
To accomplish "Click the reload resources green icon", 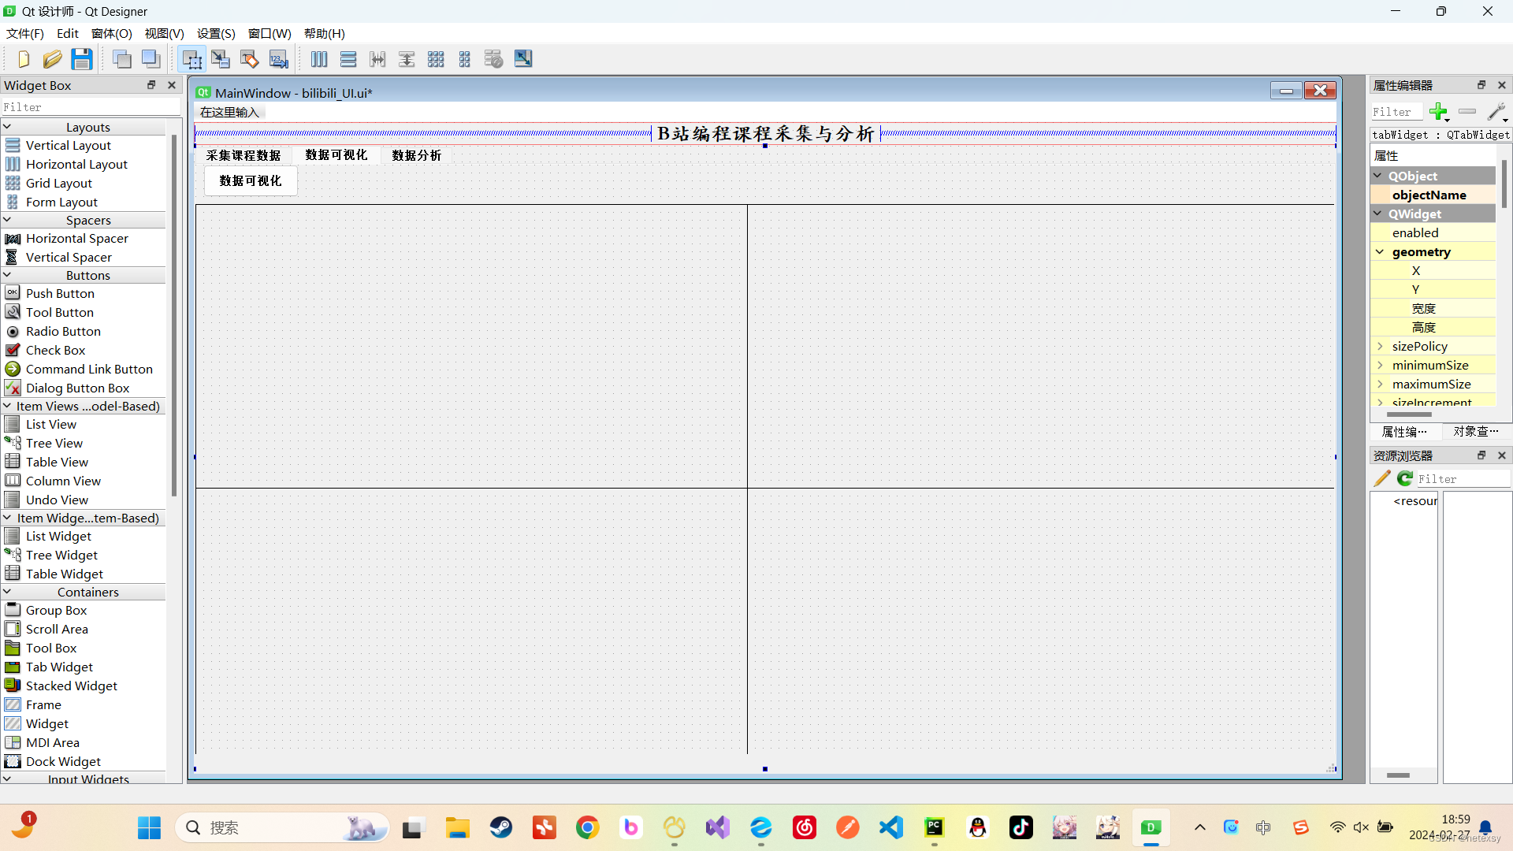I will [1405, 478].
